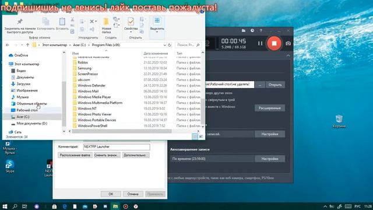Select Музыка in the navigation pane

(x=22, y=97)
